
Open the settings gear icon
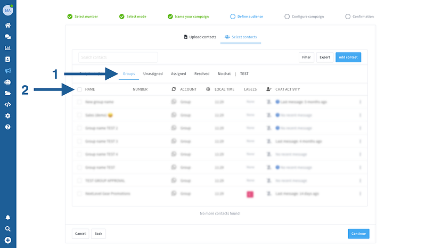coord(8,115)
